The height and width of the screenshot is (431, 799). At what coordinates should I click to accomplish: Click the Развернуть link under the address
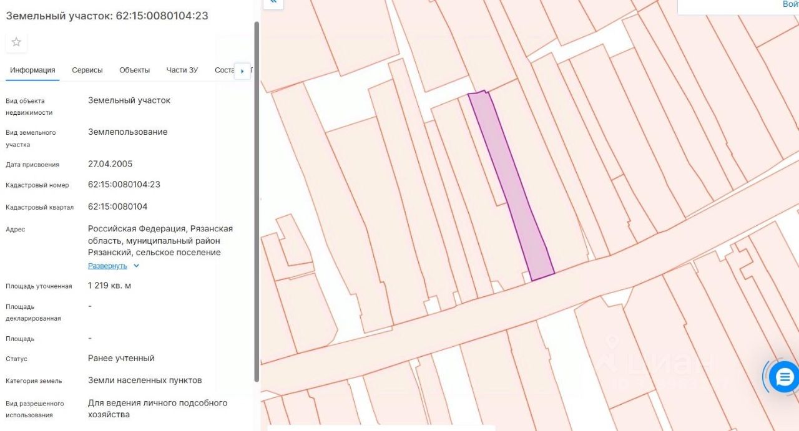click(x=107, y=266)
